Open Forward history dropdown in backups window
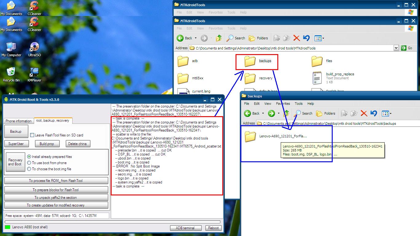Viewport: 420px width, 236px height. (279, 113)
